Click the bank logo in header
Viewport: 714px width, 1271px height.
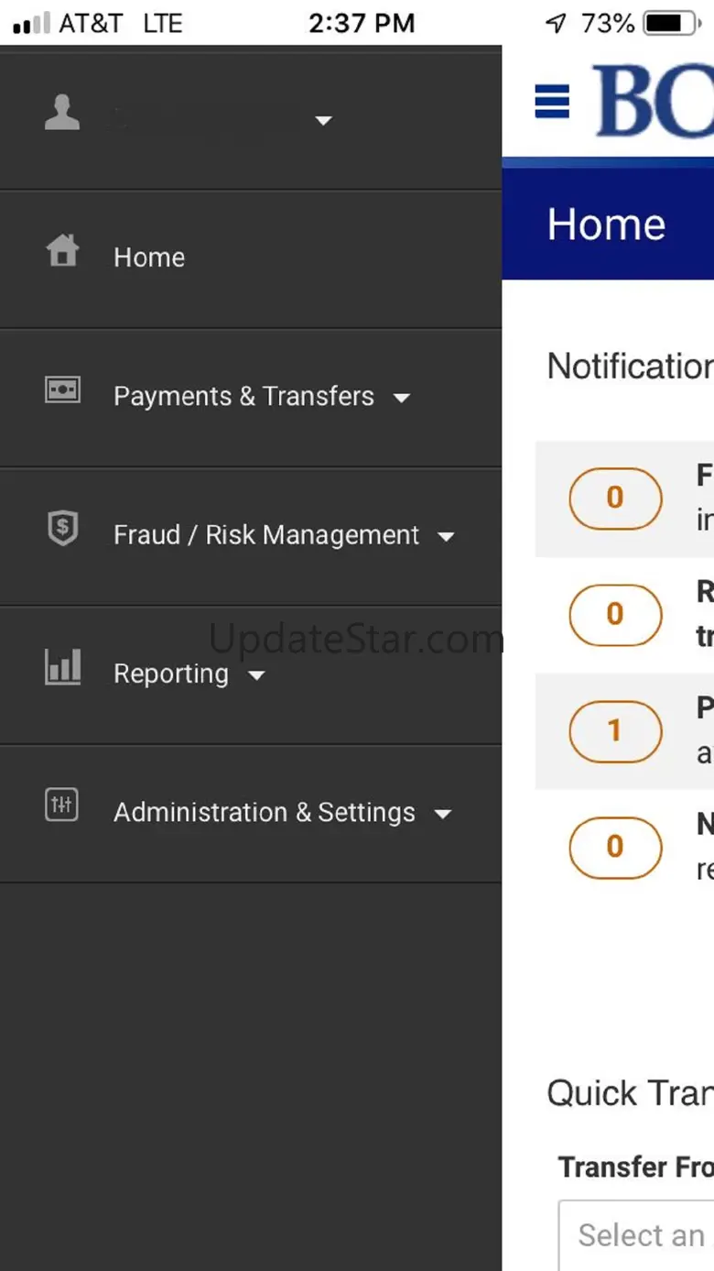point(654,101)
